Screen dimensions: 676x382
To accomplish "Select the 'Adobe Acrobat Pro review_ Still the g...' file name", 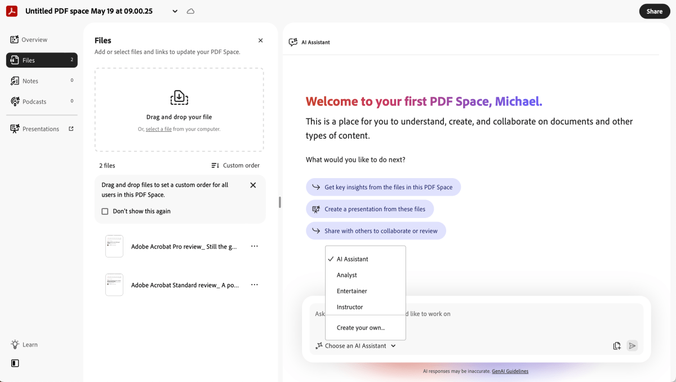I will 184,246.
